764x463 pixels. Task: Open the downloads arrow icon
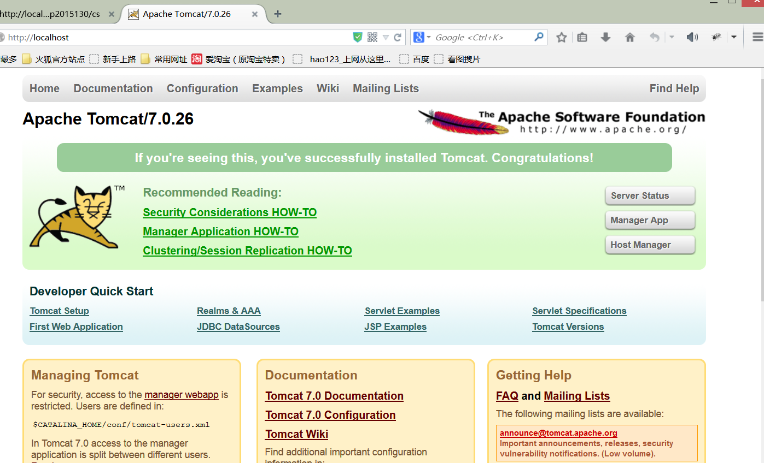pos(605,37)
